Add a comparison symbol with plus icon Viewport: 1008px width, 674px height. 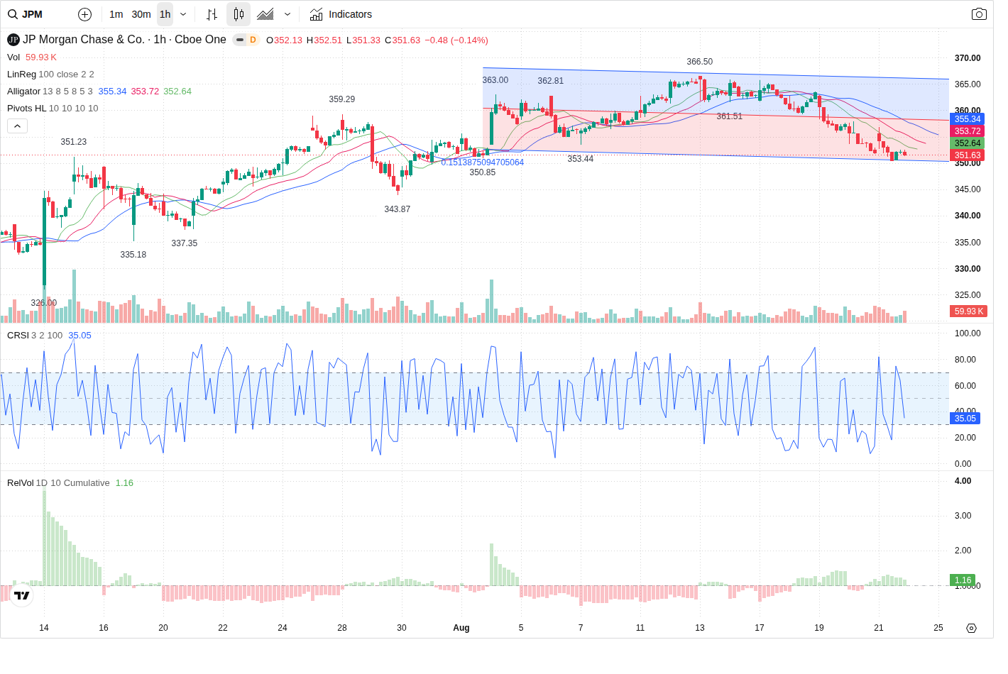[x=84, y=14]
